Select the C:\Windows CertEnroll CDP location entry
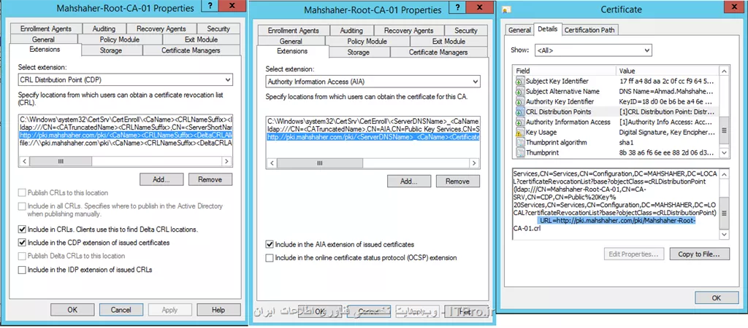Screen dimensions: 748x328 tap(126, 120)
